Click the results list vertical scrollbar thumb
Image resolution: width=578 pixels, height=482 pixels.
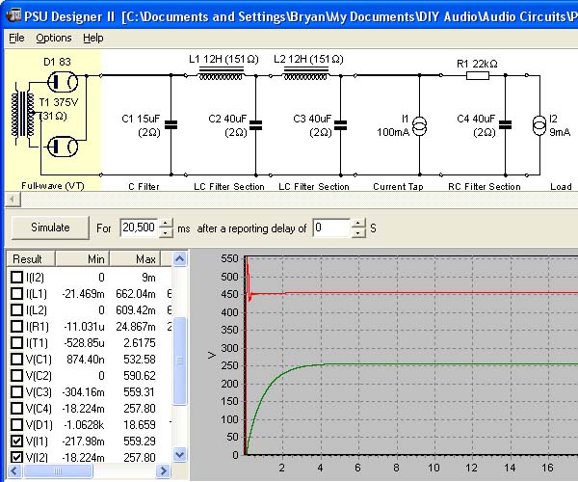coord(179,361)
